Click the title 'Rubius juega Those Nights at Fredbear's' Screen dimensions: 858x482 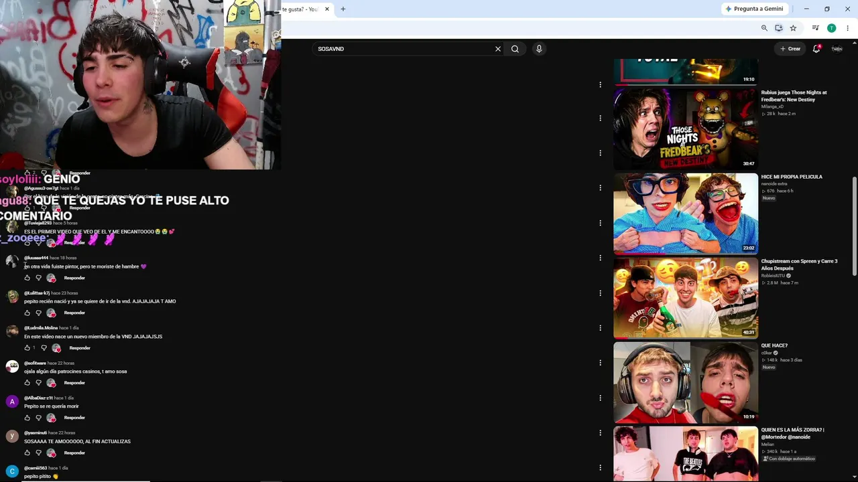794,96
